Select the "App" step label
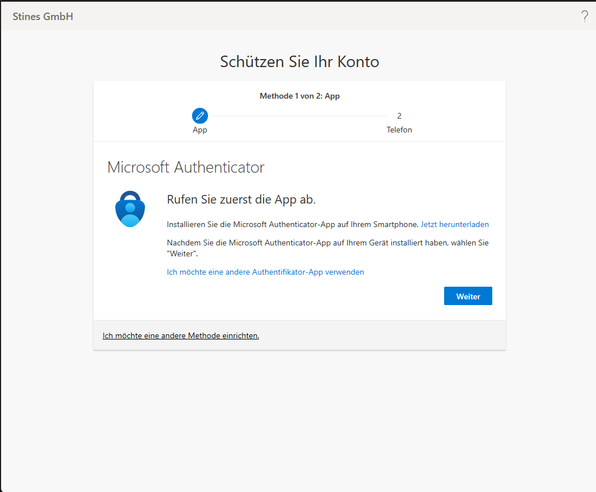Image resolution: width=596 pixels, height=492 pixels. [x=200, y=130]
